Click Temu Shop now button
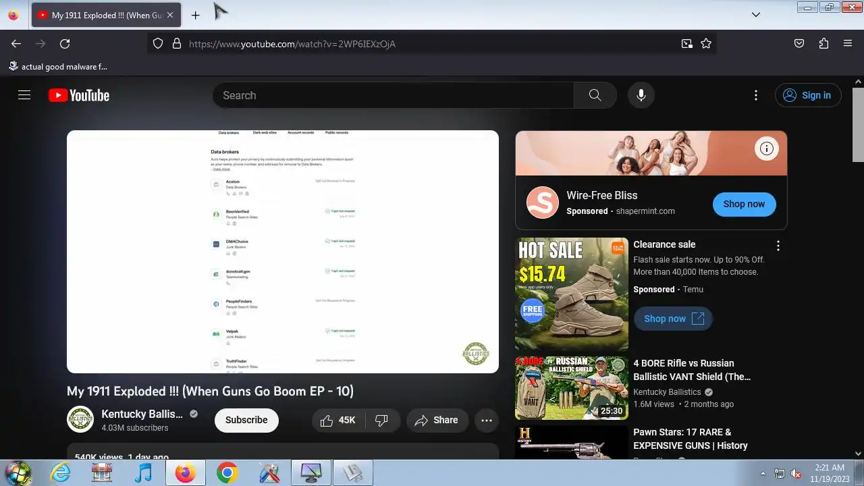Viewport: 864px width, 486px height. pyautogui.click(x=673, y=319)
